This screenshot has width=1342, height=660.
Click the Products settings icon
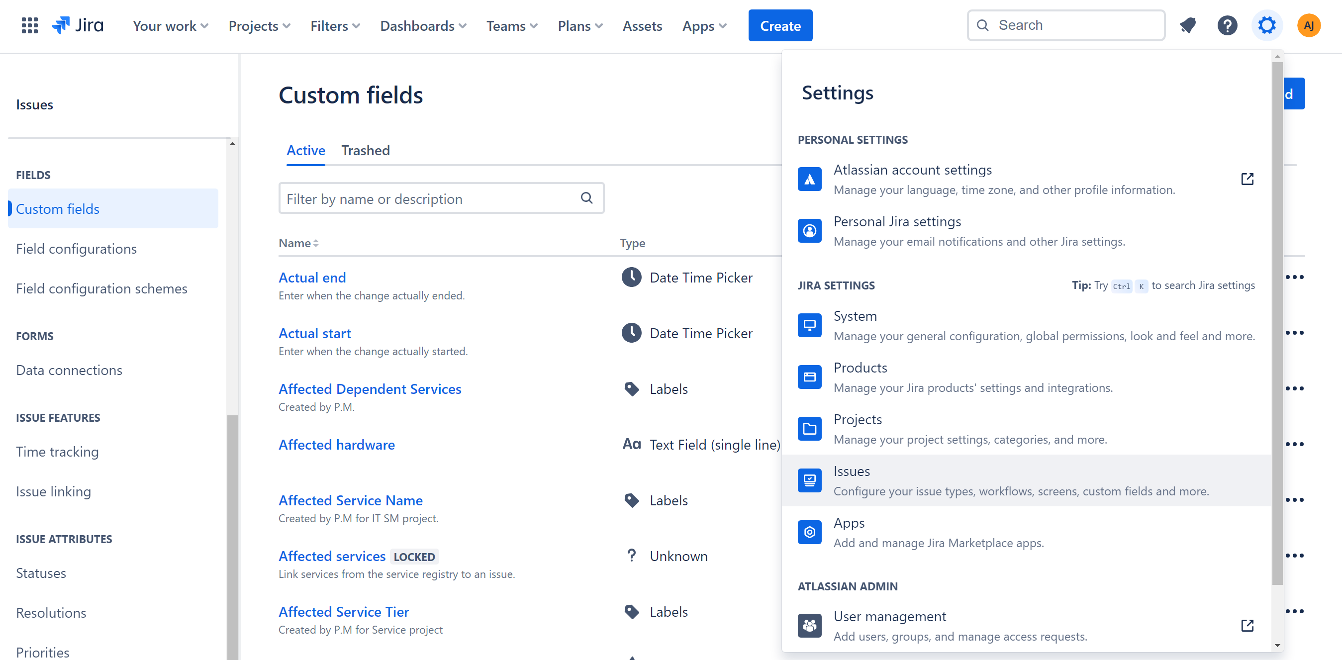tap(809, 377)
